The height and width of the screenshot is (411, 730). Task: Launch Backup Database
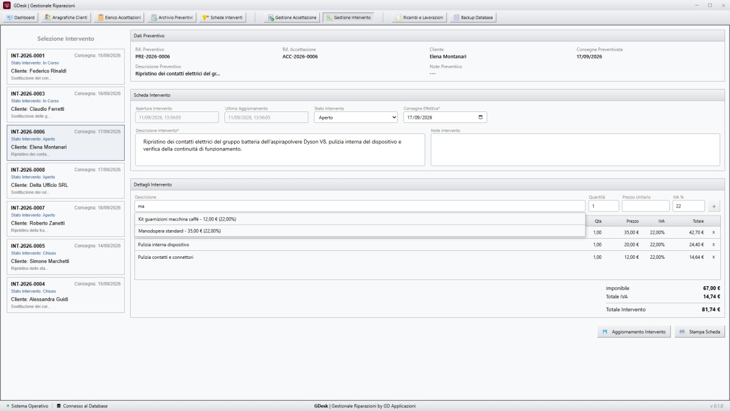473,18
